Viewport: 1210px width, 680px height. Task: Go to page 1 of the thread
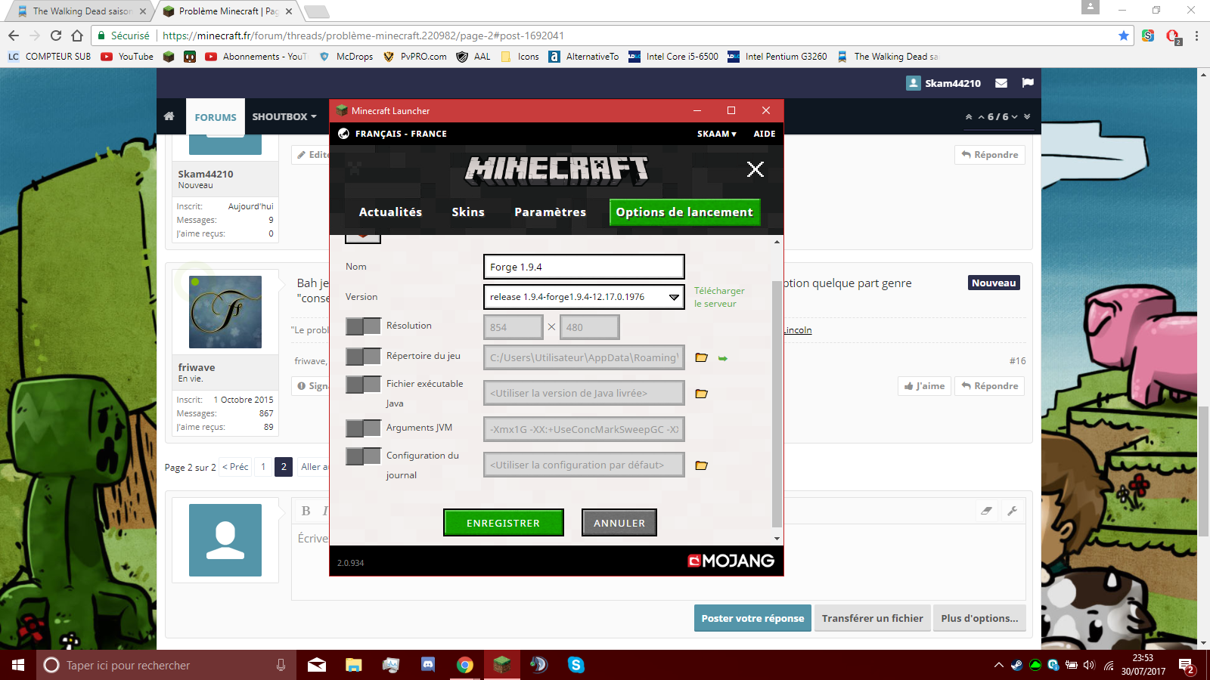tap(263, 467)
